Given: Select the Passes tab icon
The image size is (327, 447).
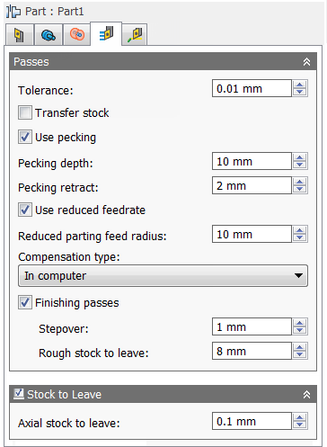Looking at the screenshot, I should tap(106, 34).
